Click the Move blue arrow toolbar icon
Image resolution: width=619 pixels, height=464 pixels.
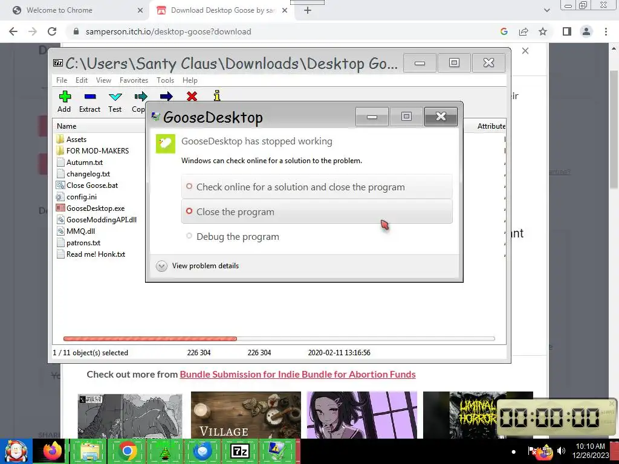pyautogui.click(x=166, y=96)
